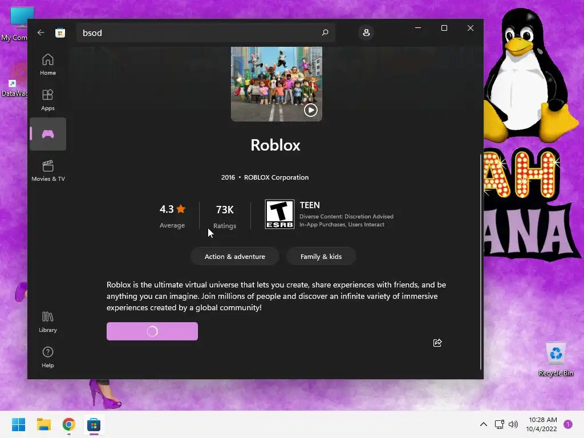Select the DataWa desktop shortcut

pyautogui.click(x=14, y=80)
